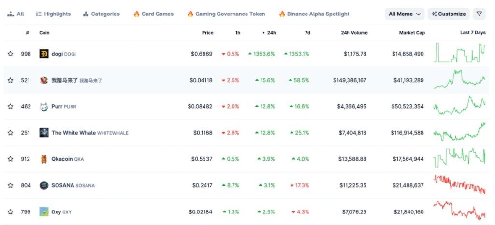
Task: Star the SOSANA coin row
Action: click(x=10, y=185)
